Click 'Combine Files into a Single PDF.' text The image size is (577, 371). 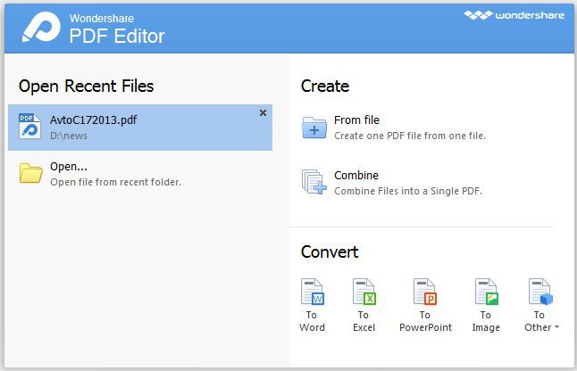pyautogui.click(x=408, y=191)
